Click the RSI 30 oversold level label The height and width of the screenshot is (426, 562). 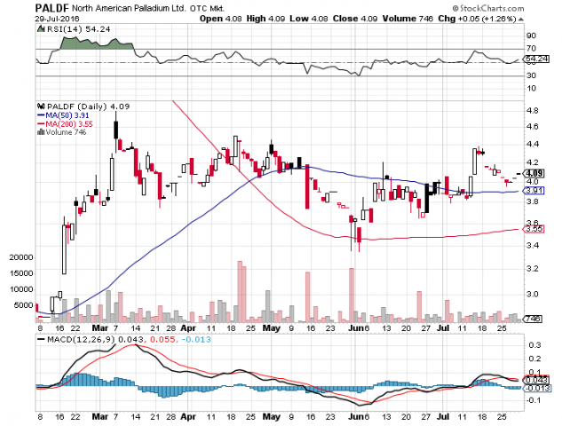[531, 75]
